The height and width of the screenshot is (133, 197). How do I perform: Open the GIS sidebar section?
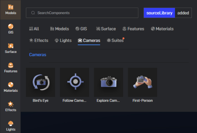[11, 29]
